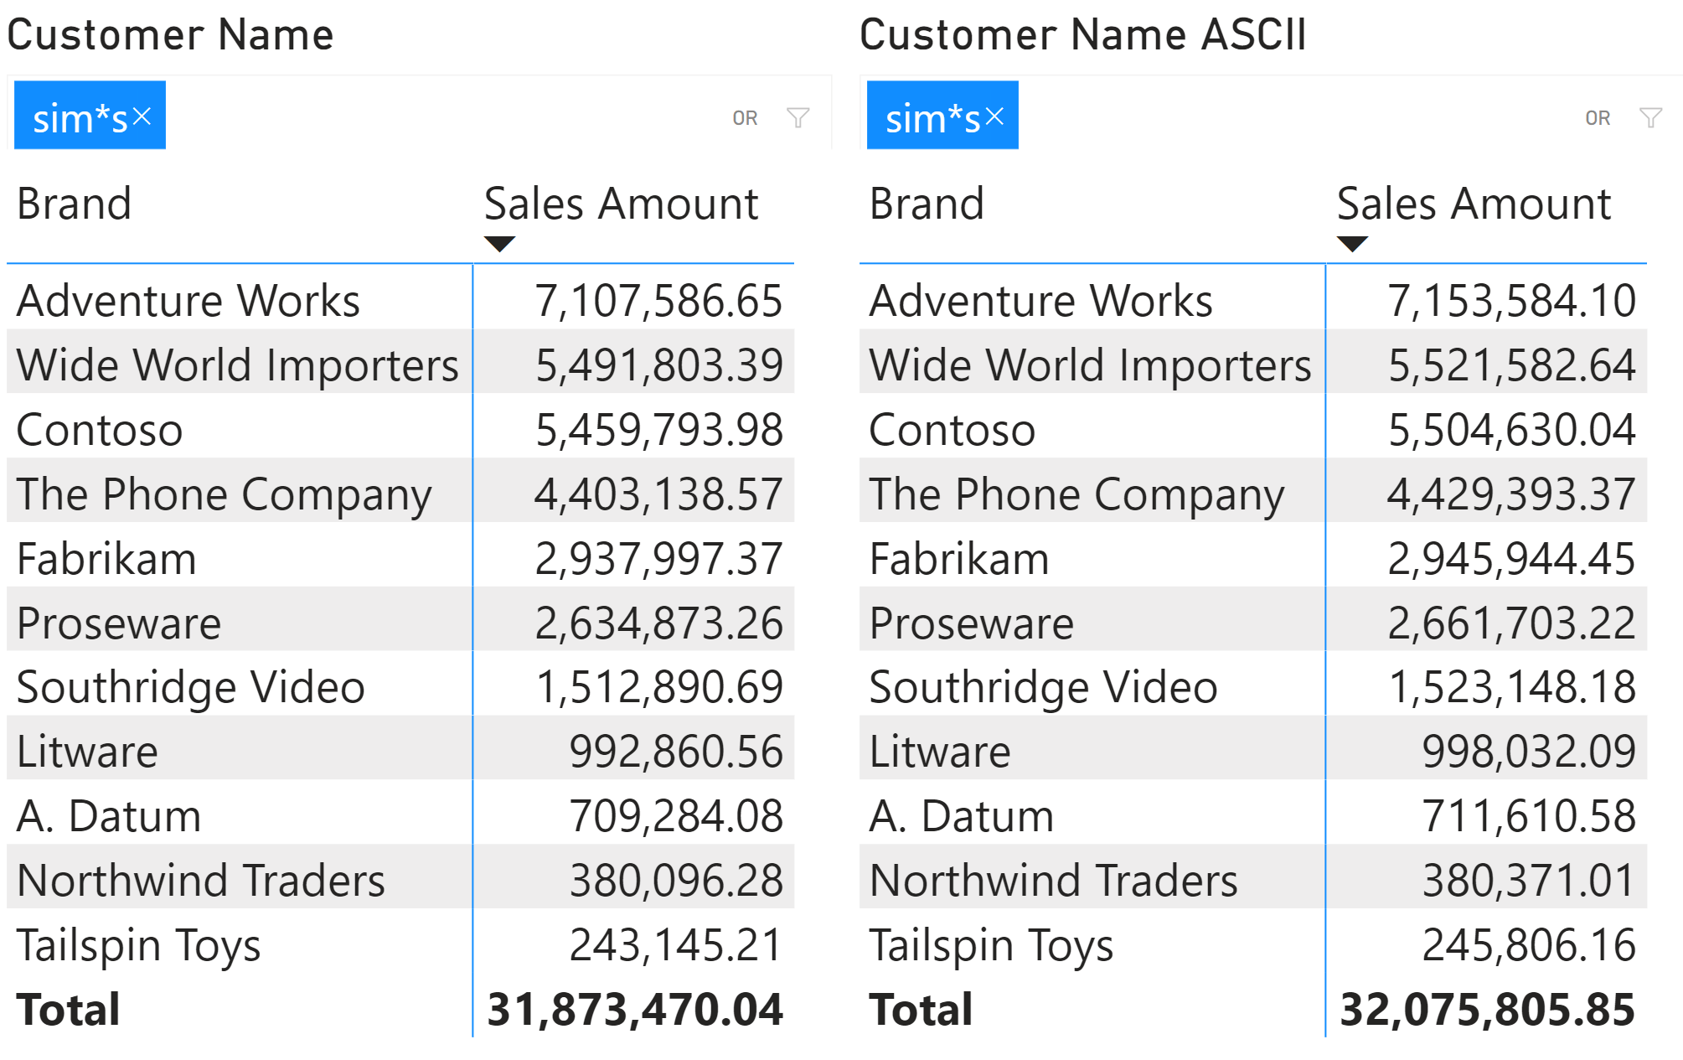The height and width of the screenshot is (1060, 1683).
Task: Click sort arrow under right Sales Amount header
Action: coord(1353,244)
